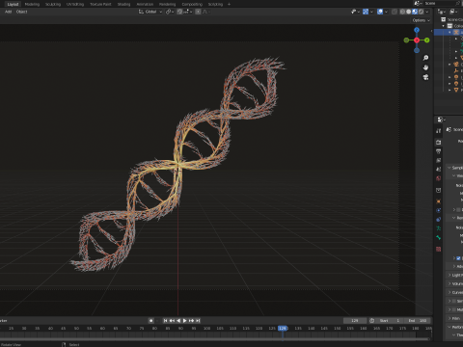This screenshot has width=463, height=347.
Task: Jump to the end frame in timeline
Action: pos(198,321)
